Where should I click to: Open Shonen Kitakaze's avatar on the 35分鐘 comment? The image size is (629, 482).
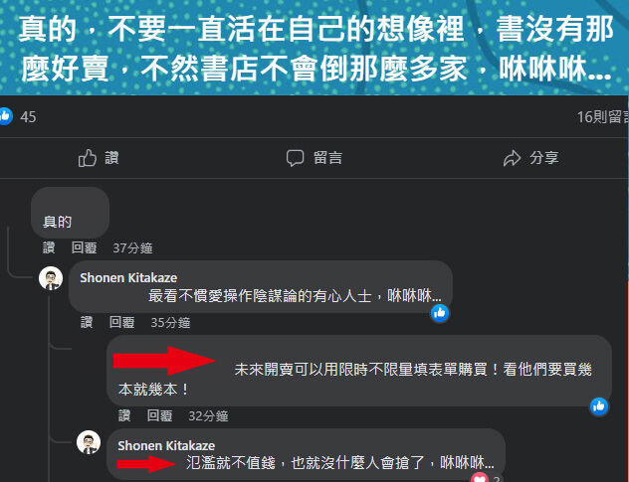point(51,278)
